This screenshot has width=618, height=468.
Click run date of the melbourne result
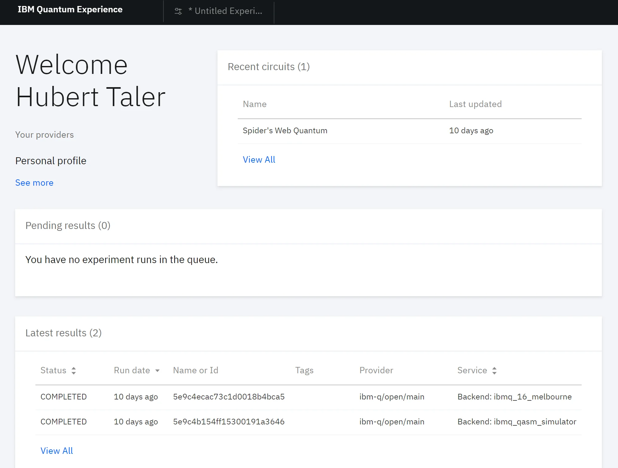click(x=136, y=397)
